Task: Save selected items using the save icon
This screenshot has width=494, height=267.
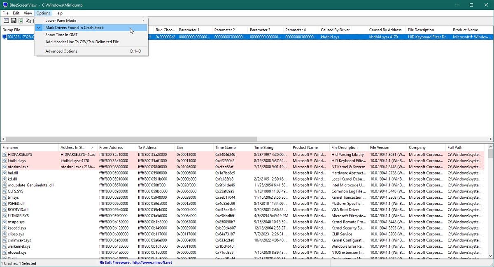Action: coord(14,21)
